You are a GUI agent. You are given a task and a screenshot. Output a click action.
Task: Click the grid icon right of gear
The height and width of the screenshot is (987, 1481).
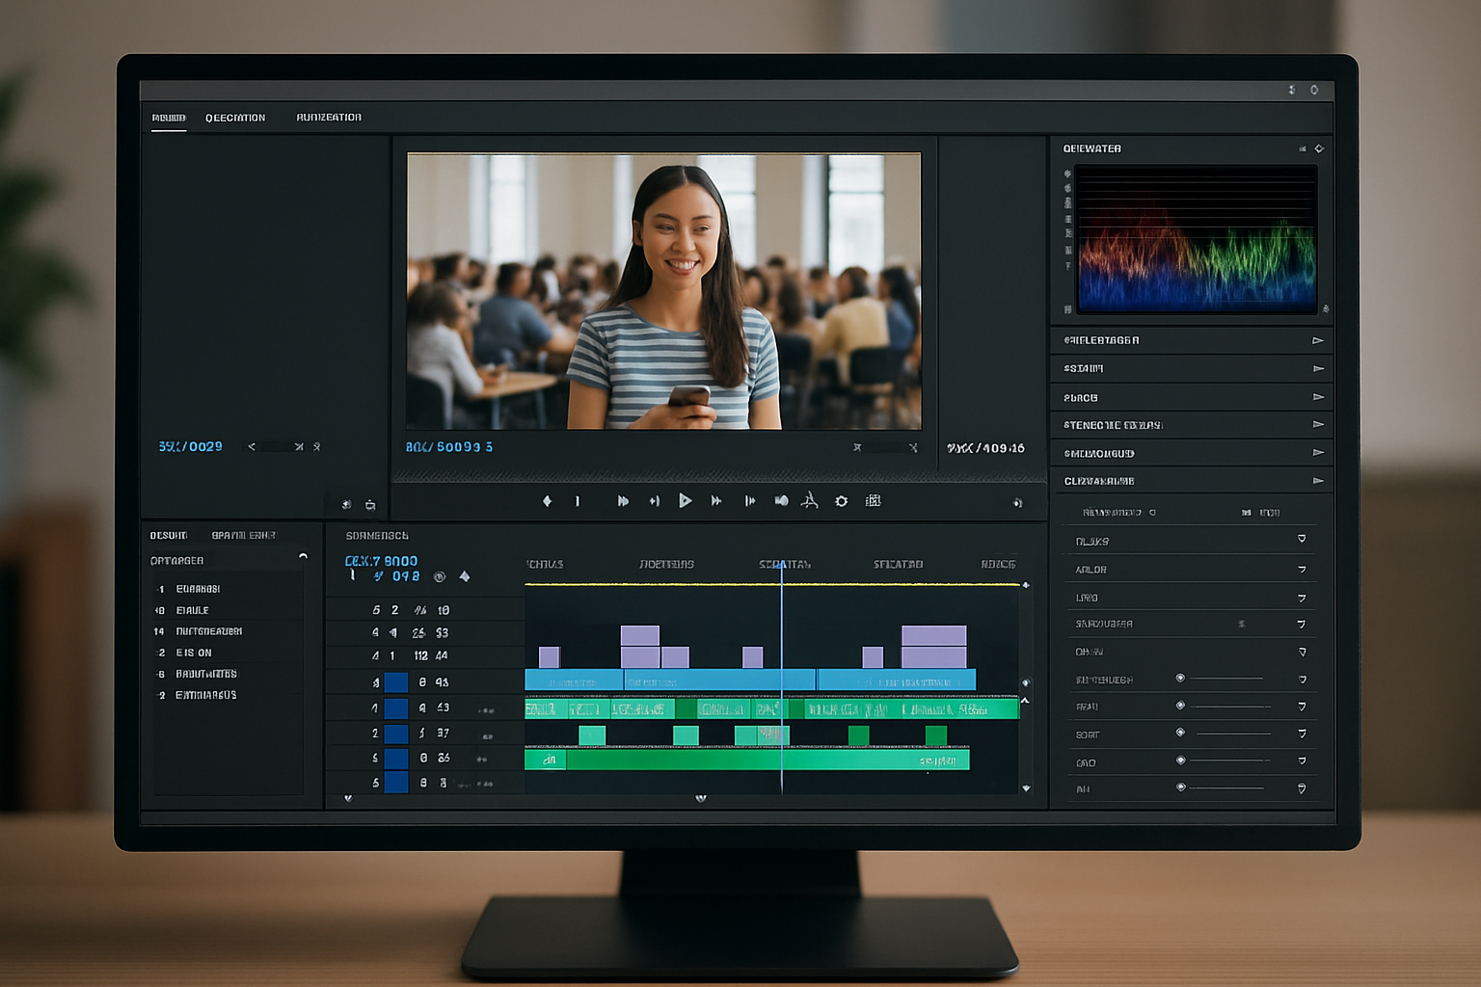873,501
